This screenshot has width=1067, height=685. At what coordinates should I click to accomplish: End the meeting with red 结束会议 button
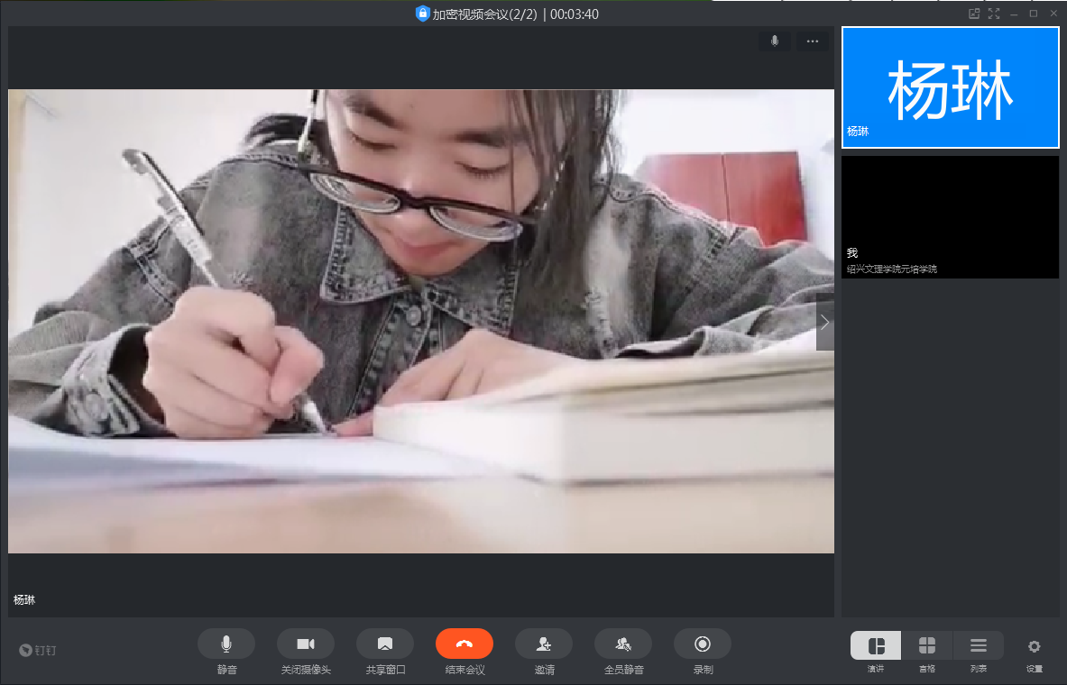(x=465, y=644)
